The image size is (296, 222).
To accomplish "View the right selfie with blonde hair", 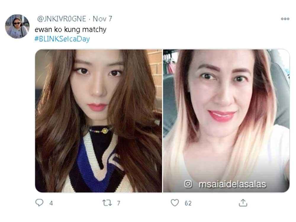I will tap(226, 121).
